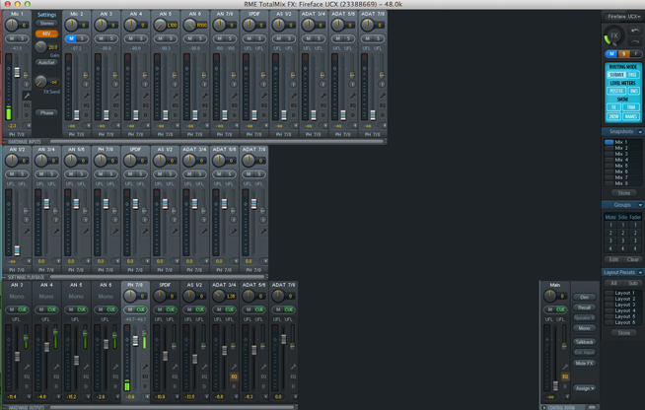
Task: Click the Dim button
Action: pos(585,297)
